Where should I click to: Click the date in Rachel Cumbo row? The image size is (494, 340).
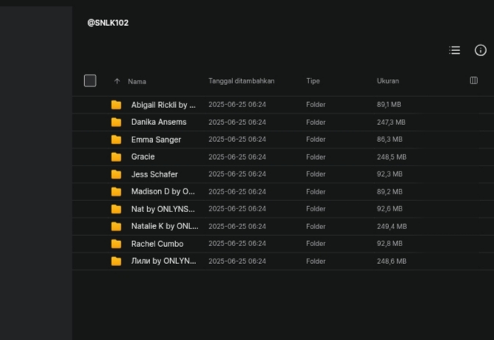(237, 243)
